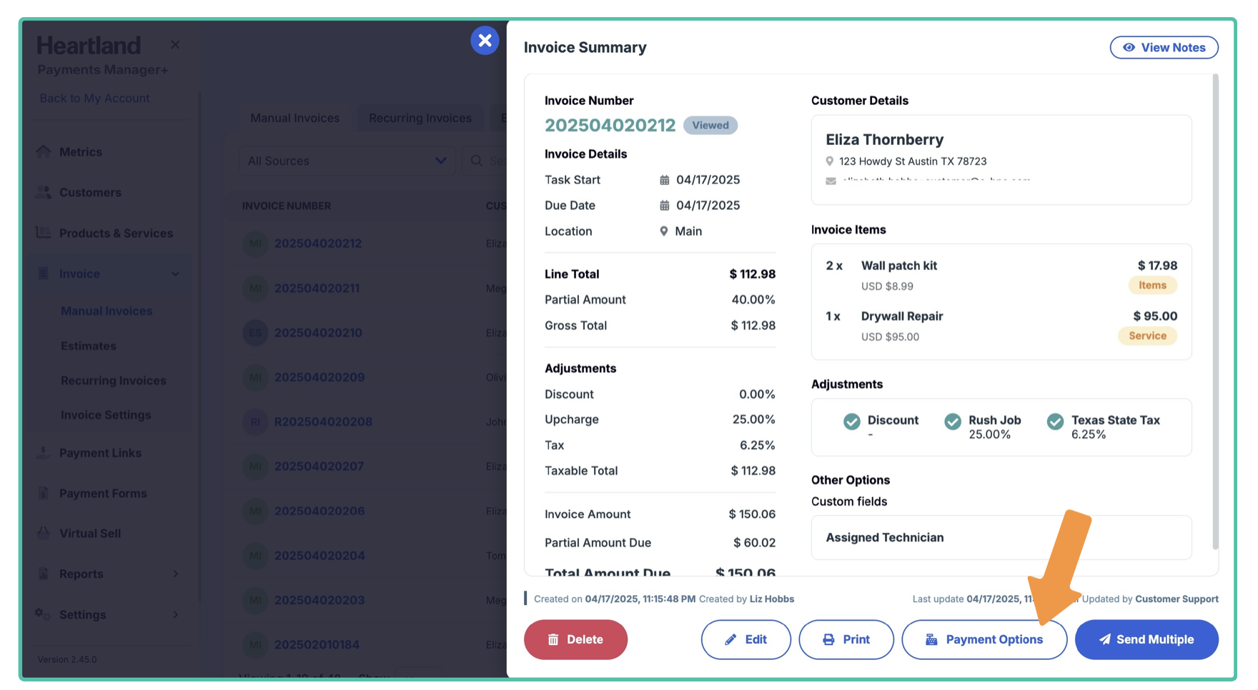Viewport: 1258px width, 690px height.
Task: Click the search magnifier icon
Action: (477, 161)
